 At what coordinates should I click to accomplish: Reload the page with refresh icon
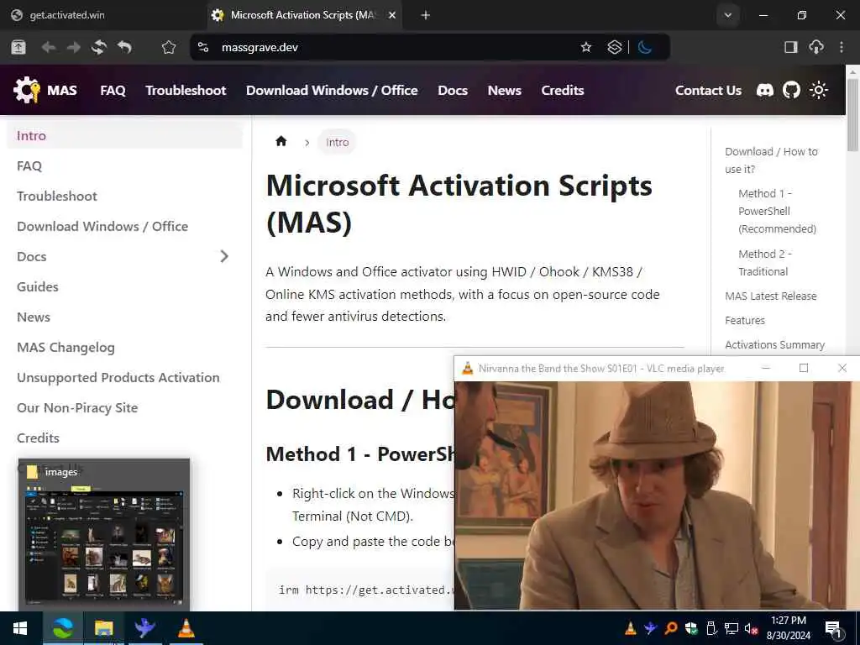(x=99, y=47)
